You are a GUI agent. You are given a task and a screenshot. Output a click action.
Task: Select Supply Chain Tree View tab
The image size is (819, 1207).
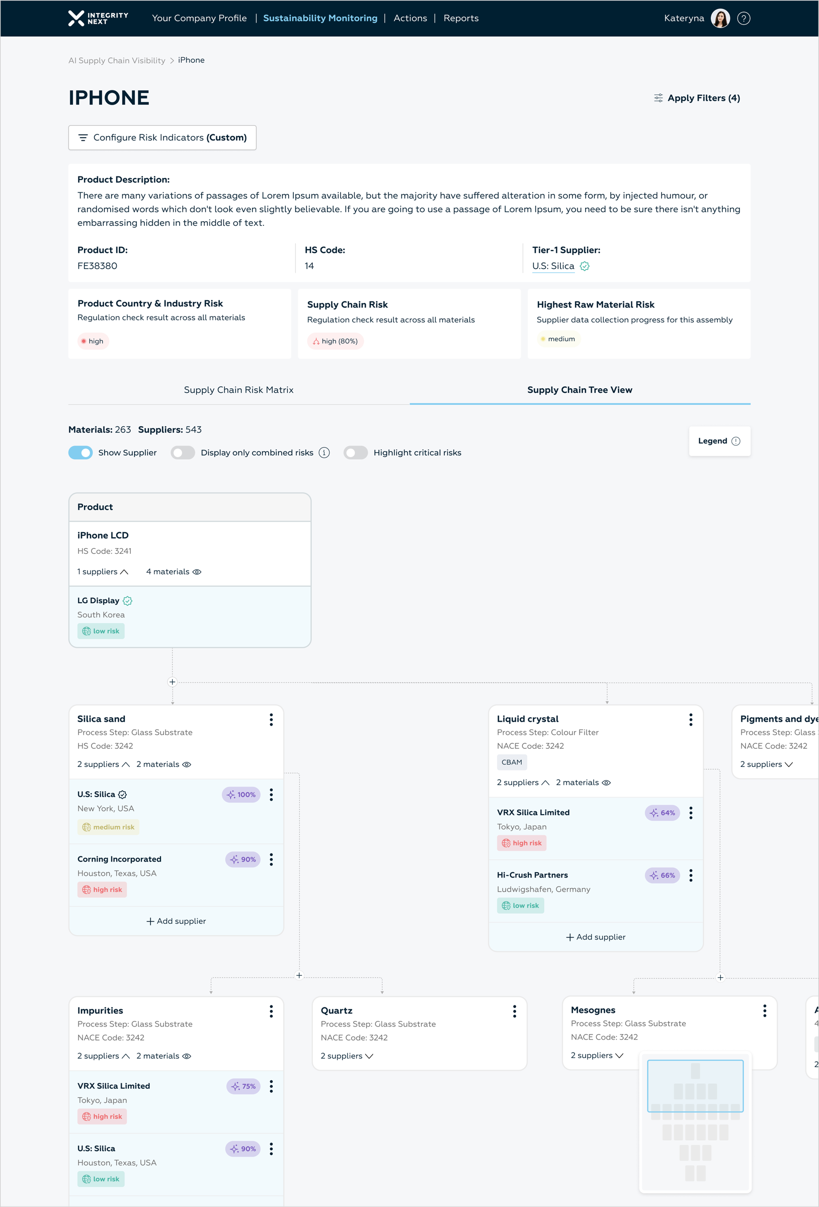pos(580,390)
